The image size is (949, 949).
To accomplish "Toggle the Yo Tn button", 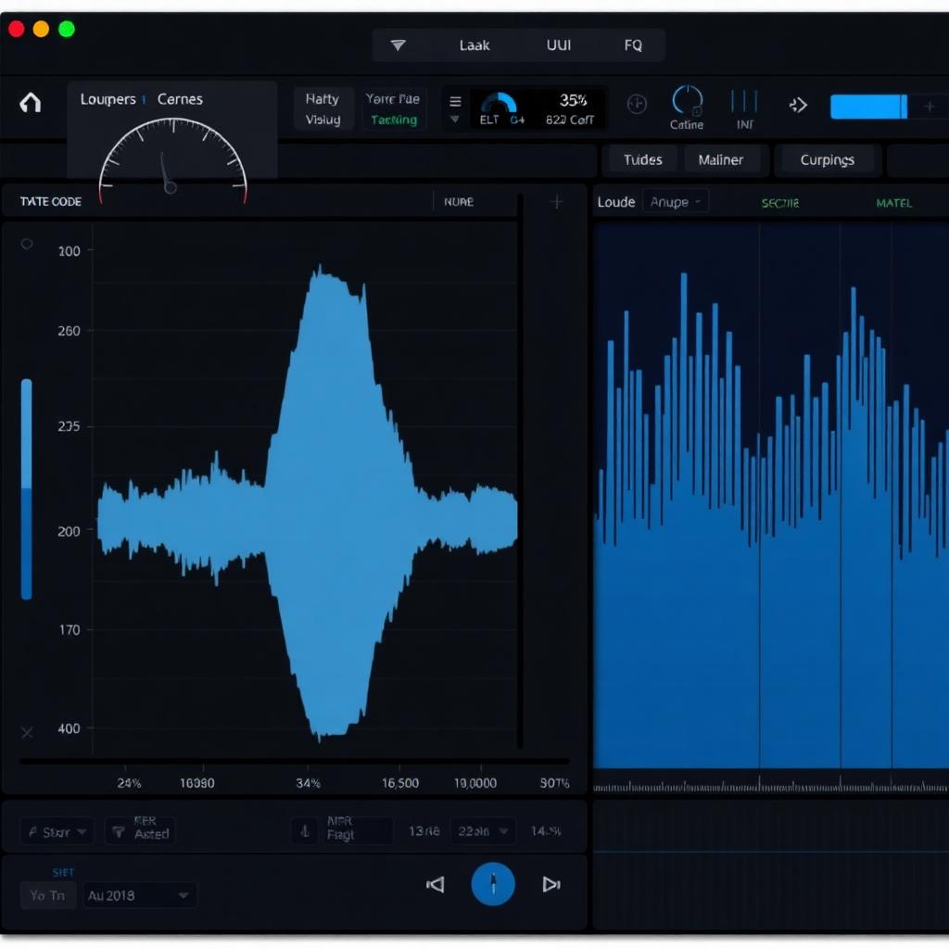I will pyautogui.click(x=47, y=895).
